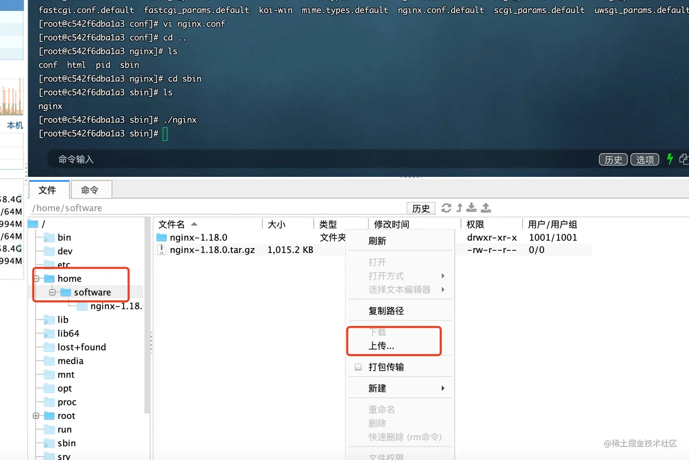Click the bin folder icon in the tree
Viewport: 689px width, 460px height.
49,237
